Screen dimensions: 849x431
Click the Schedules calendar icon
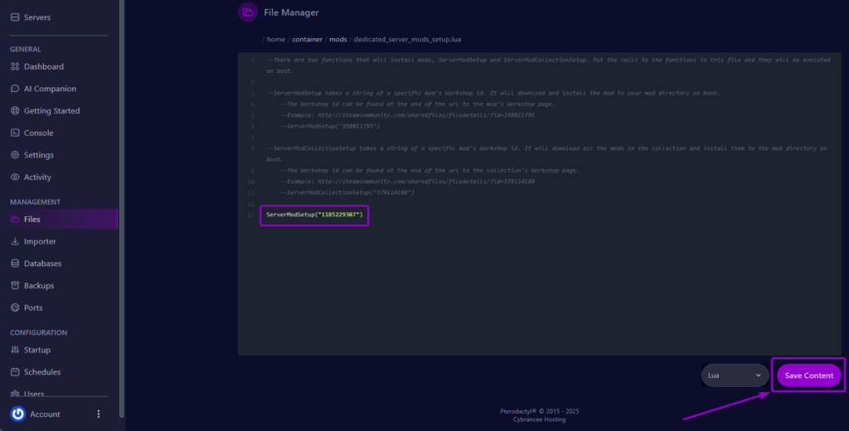coord(15,372)
